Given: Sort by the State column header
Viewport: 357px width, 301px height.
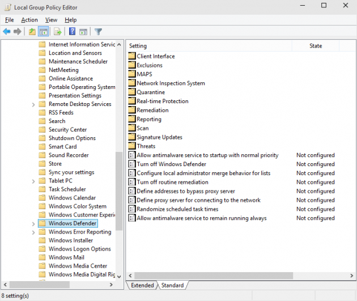Looking at the screenshot, I should [x=316, y=46].
